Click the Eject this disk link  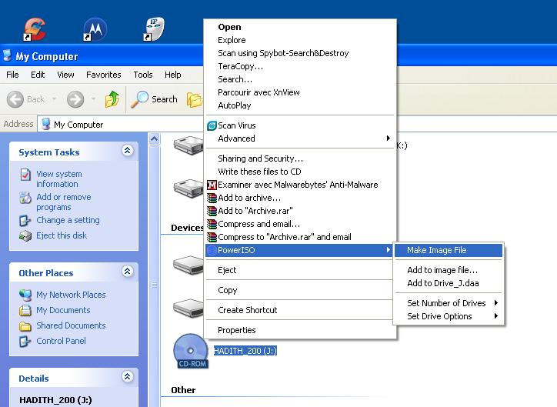point(62,235)
